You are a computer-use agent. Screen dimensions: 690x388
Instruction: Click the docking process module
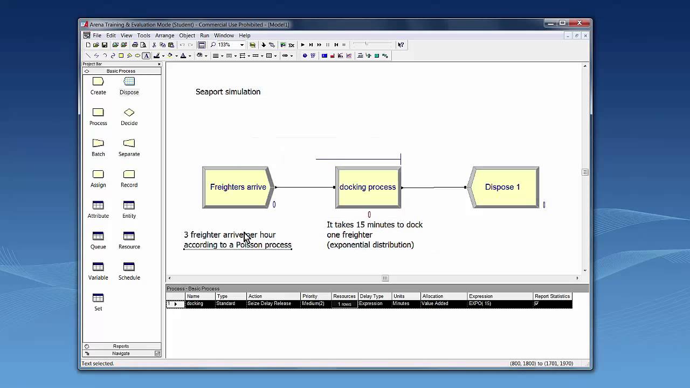tap(368, 187)
